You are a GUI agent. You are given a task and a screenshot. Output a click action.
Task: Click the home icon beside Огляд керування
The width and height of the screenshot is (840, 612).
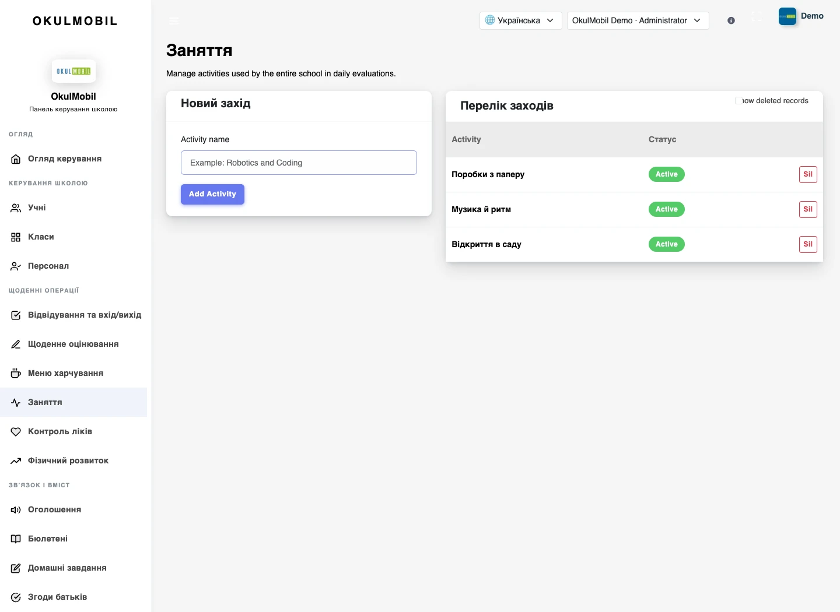click(16, 159)
